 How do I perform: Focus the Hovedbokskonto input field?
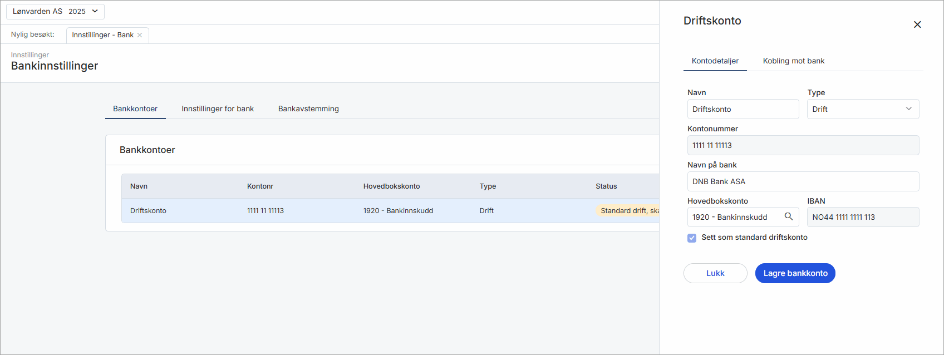click(735, 217)
